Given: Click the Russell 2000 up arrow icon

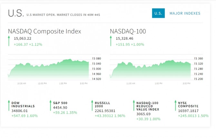Looking at the screenshot, I should tap(92, 106).
